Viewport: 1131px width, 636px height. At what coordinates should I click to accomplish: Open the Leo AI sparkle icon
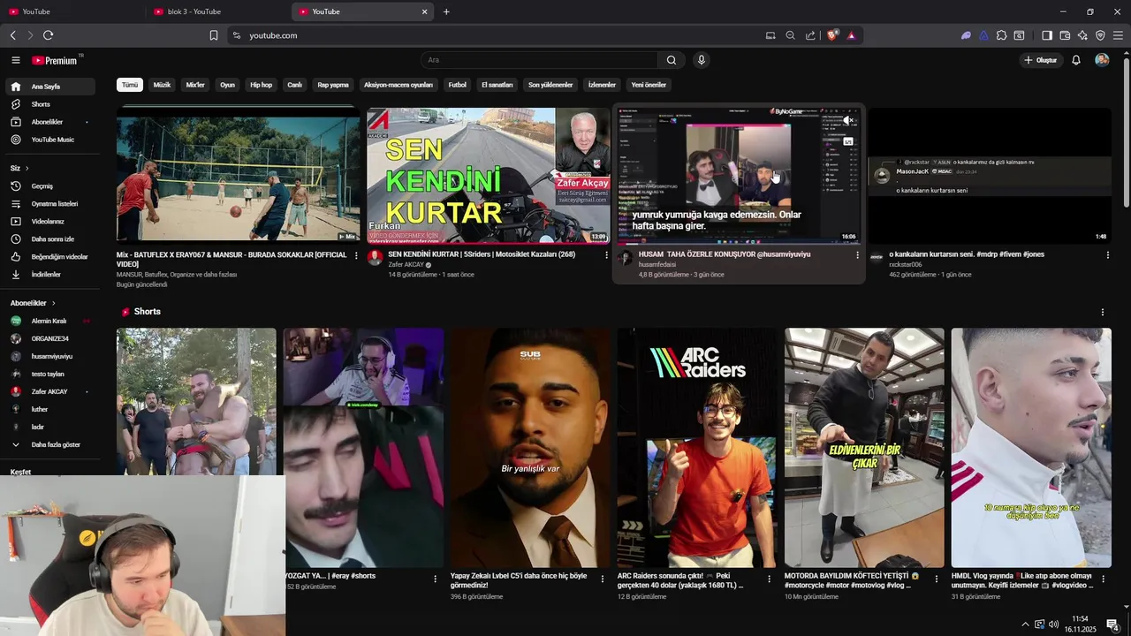click(1082, 35)
